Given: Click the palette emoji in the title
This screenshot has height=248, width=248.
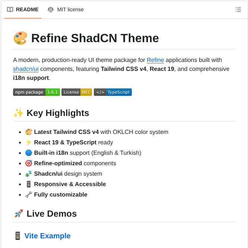Looking at the screenshot, I should [x=20, y=38].
